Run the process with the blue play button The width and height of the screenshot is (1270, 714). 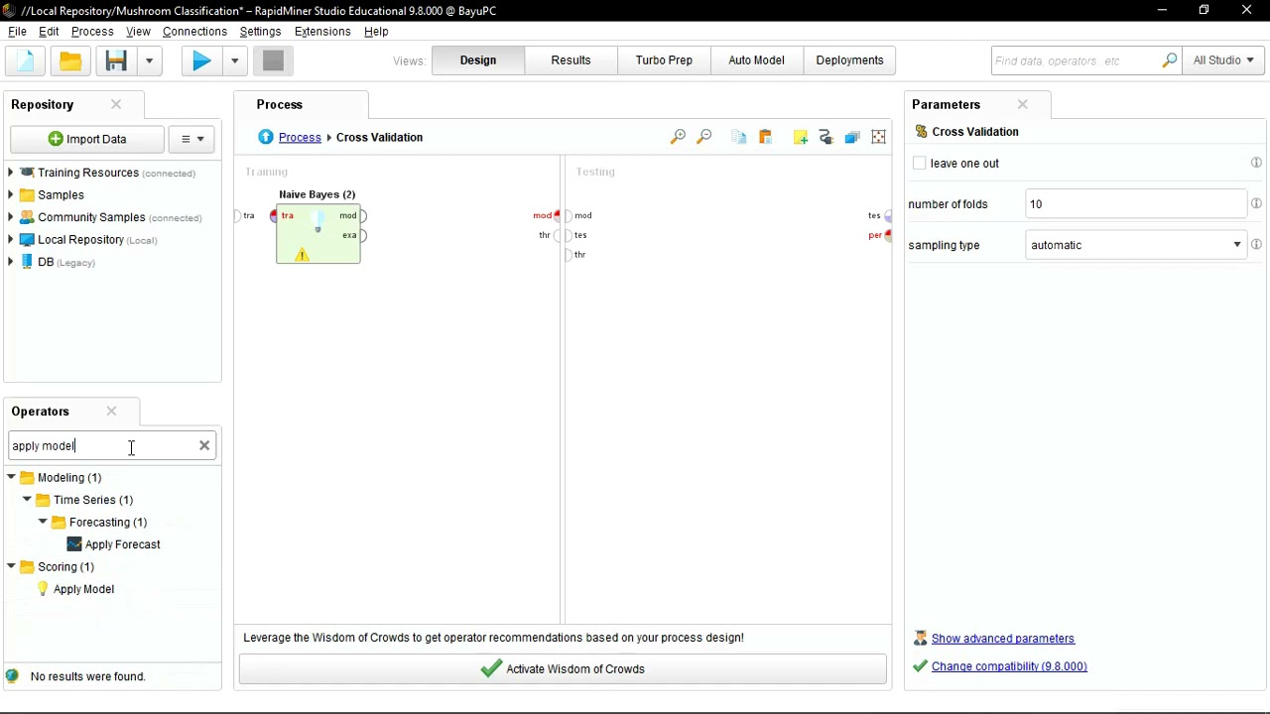pyautogui.click(x=201, y=60)
